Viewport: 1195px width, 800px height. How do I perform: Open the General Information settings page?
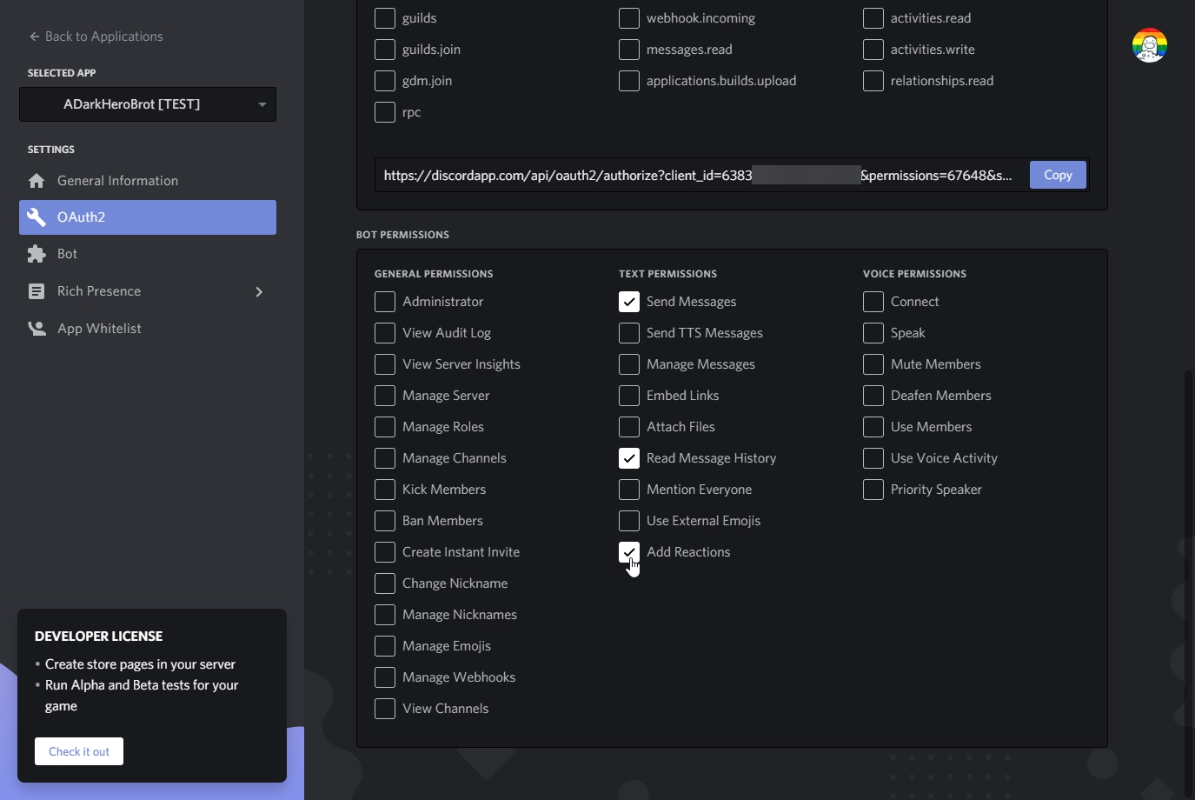tap(148, 181)
